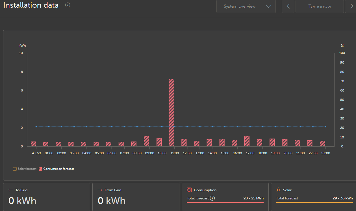Image resolution: width=356 pixels, height=211 pixels.
Task: Select the From Grid 0 kWh card
Action: click(136, 197)
